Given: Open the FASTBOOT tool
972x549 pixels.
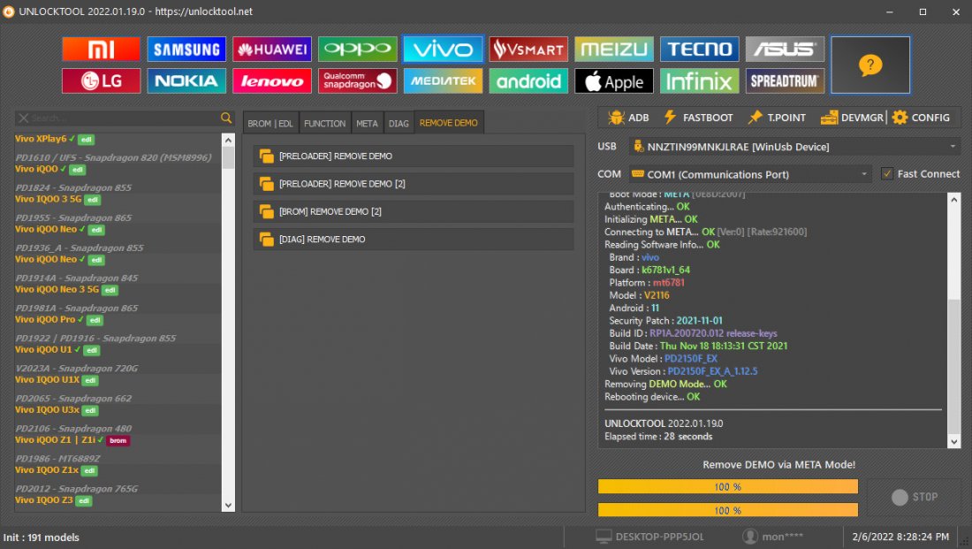Looking at the screenshot, I should (698, 118).
